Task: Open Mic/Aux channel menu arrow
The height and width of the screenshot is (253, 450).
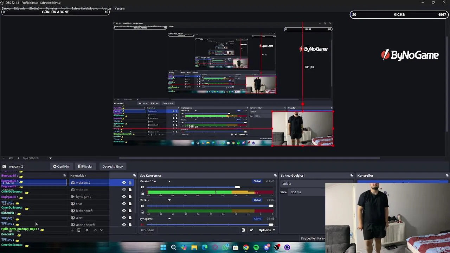Action: pyautogui.click(x=169, y=200)
